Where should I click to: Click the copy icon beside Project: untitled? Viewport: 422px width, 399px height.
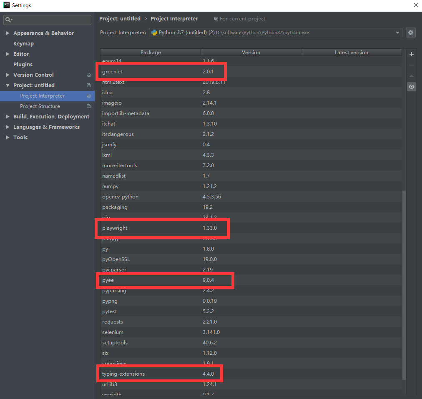tap(88, 85)
